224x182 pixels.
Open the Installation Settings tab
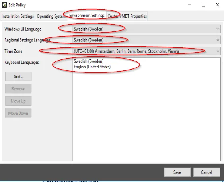coord(18,16)
